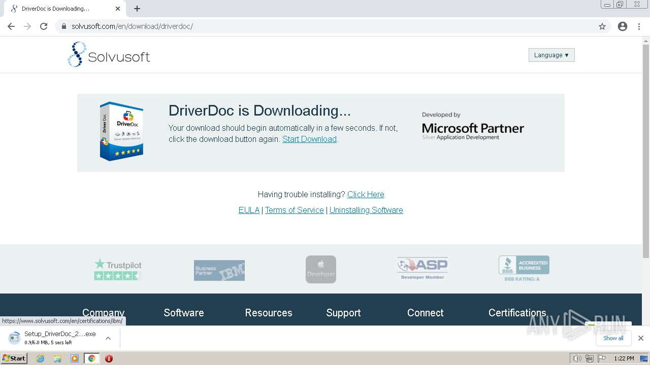This screenshot has height=365, width=650.
Task: Expand the download item options chevron
Action: pyautogui.click(x=108, y=338)
